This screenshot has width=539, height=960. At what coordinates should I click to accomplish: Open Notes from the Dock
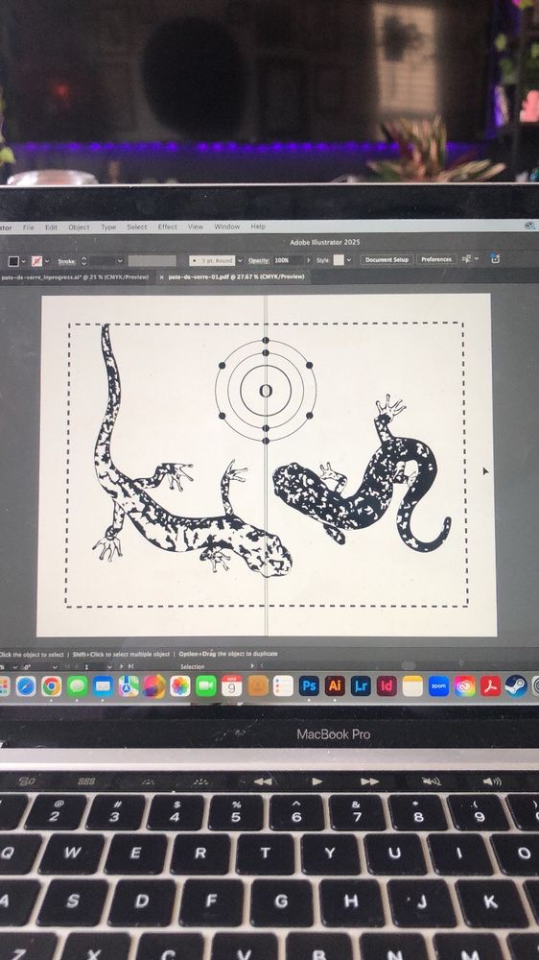413,686
